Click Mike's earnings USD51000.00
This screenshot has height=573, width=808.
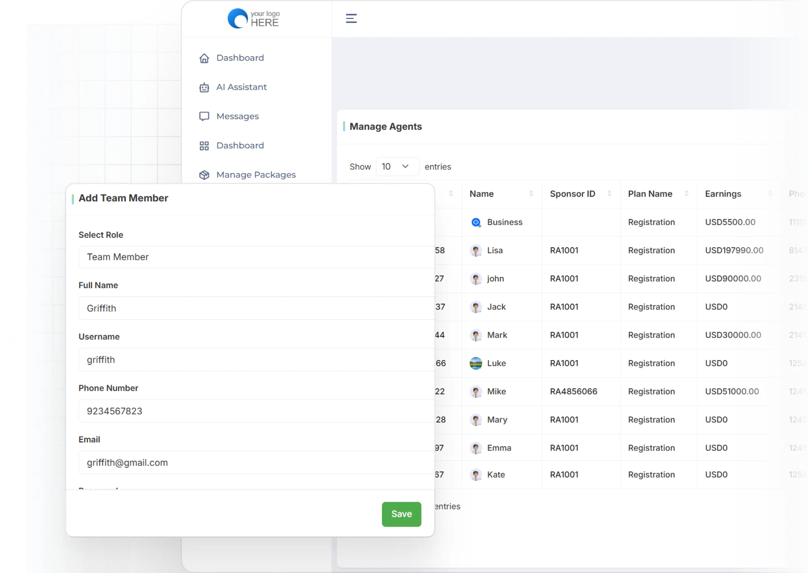(732, 392)
